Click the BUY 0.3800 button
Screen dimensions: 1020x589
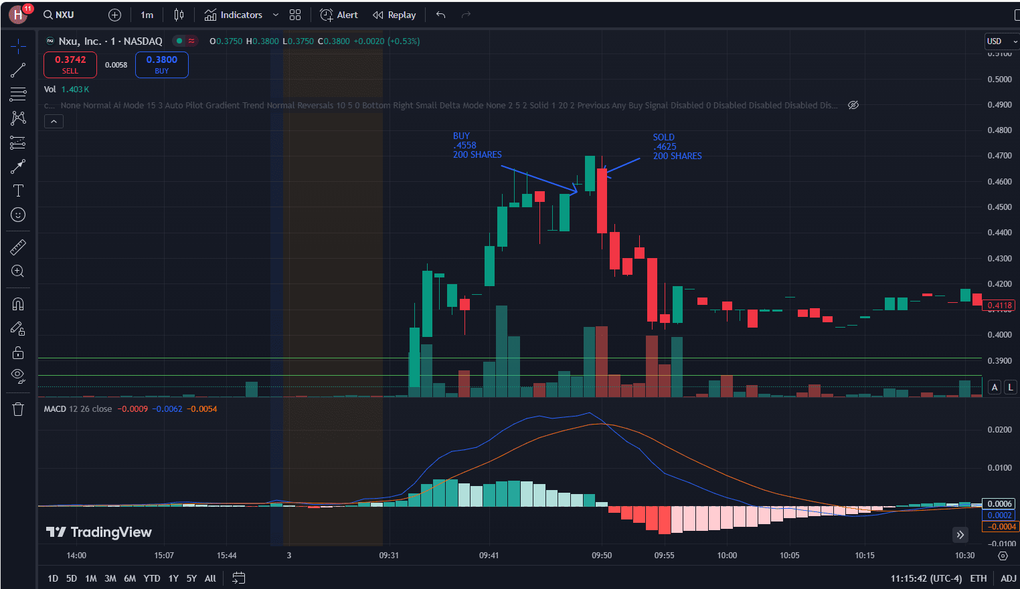pyautogui.click(x=161, y=64)
